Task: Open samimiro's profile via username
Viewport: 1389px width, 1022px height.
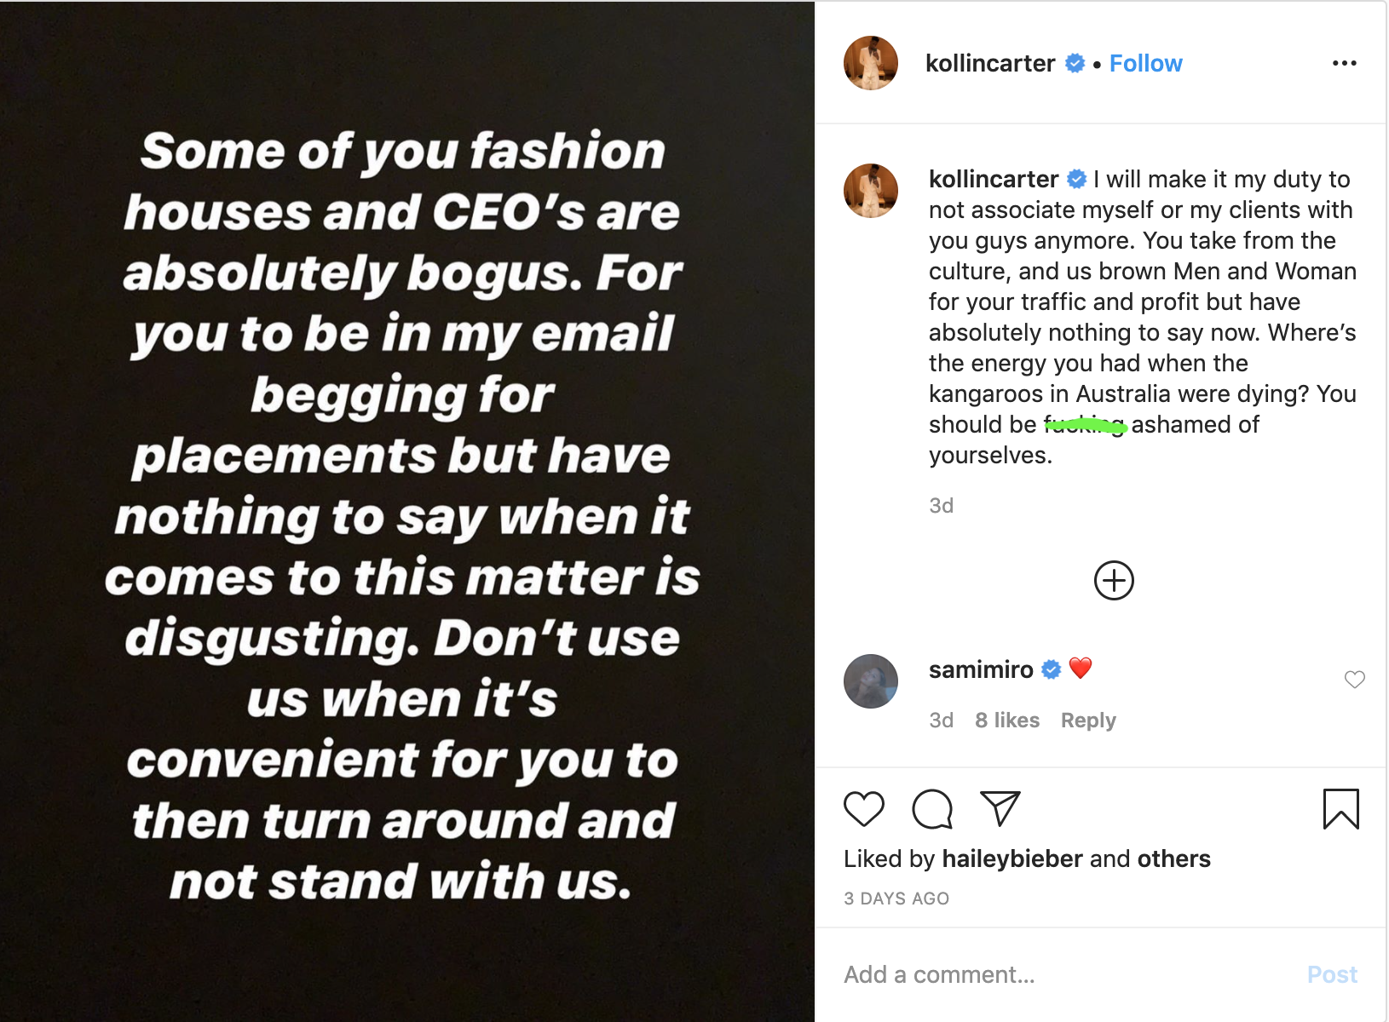Action: (x=980, y=670)
